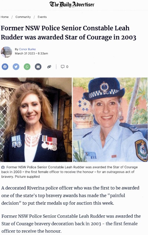Click the comment count number
The image size is (148, 235).
(67, 67)
